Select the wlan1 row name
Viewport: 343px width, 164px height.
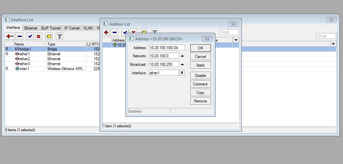25,69
